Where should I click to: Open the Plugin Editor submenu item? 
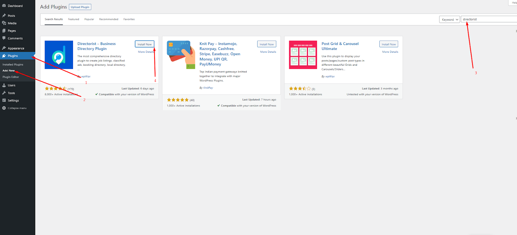click(x=11, y=77)
